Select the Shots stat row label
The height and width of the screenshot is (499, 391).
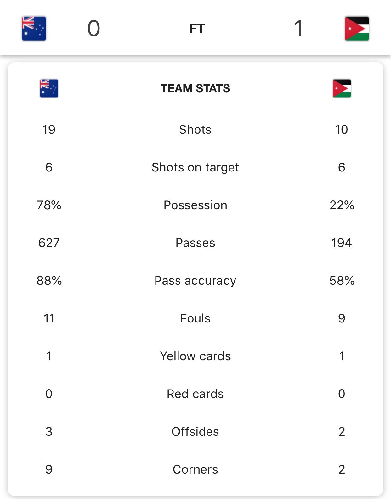pos(195,130)
